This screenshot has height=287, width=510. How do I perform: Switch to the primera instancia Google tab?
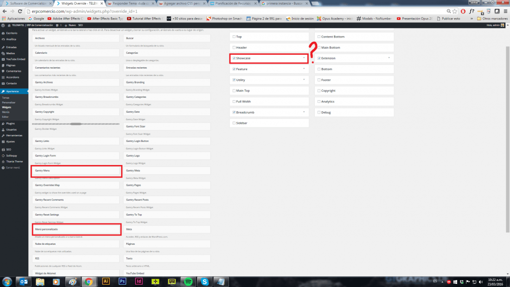(x=284, y=3)
